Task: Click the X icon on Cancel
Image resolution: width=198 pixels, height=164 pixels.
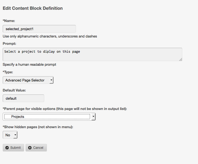Action: click(30, 148)
